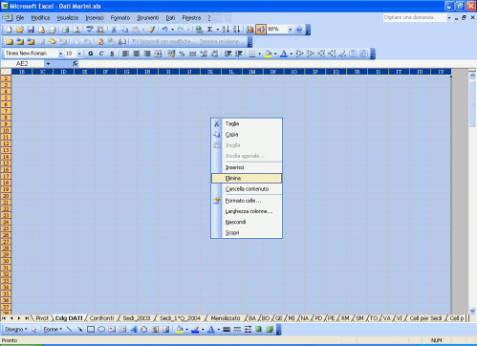Click the select objects pointer icon
Viewport: 477px width, 346px height.
tap(34, 330)
